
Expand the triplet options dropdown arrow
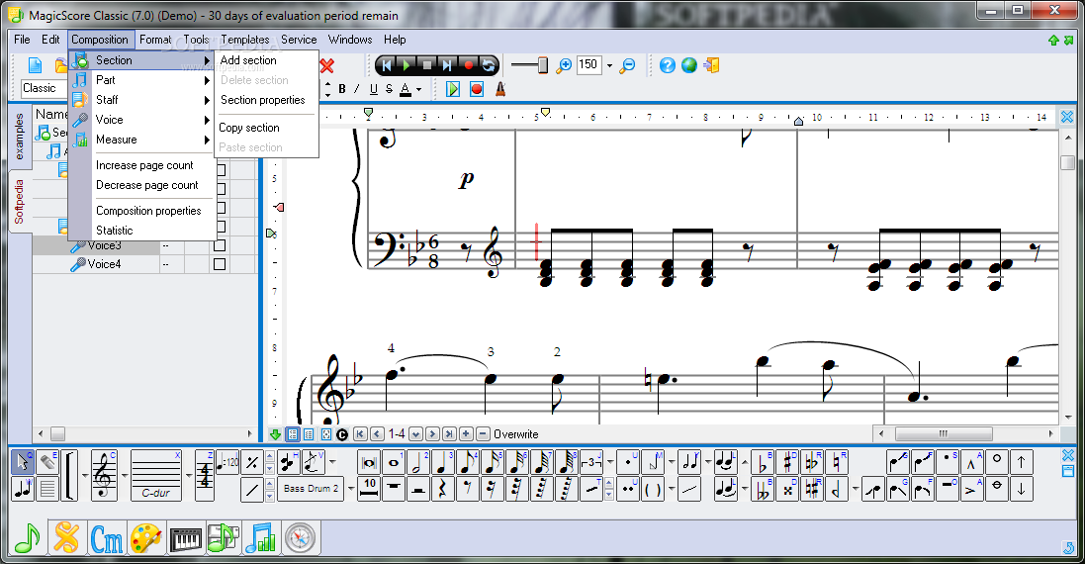pos(609,462)
